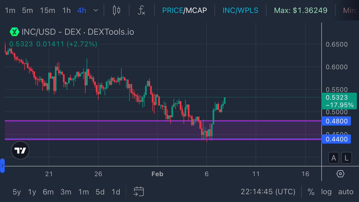
Task: Click the 0.4400 price line label
Action: click(x=336, y=139)
